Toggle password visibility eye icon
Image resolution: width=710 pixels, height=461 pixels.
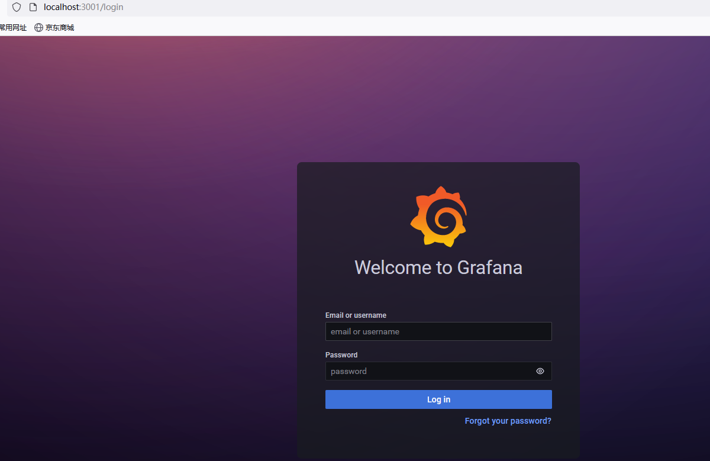(x=540, y=371)
